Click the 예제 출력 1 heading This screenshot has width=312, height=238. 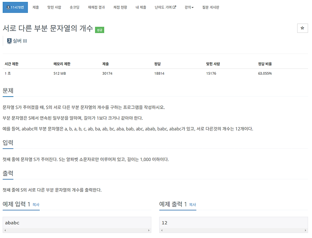(173, 204)
